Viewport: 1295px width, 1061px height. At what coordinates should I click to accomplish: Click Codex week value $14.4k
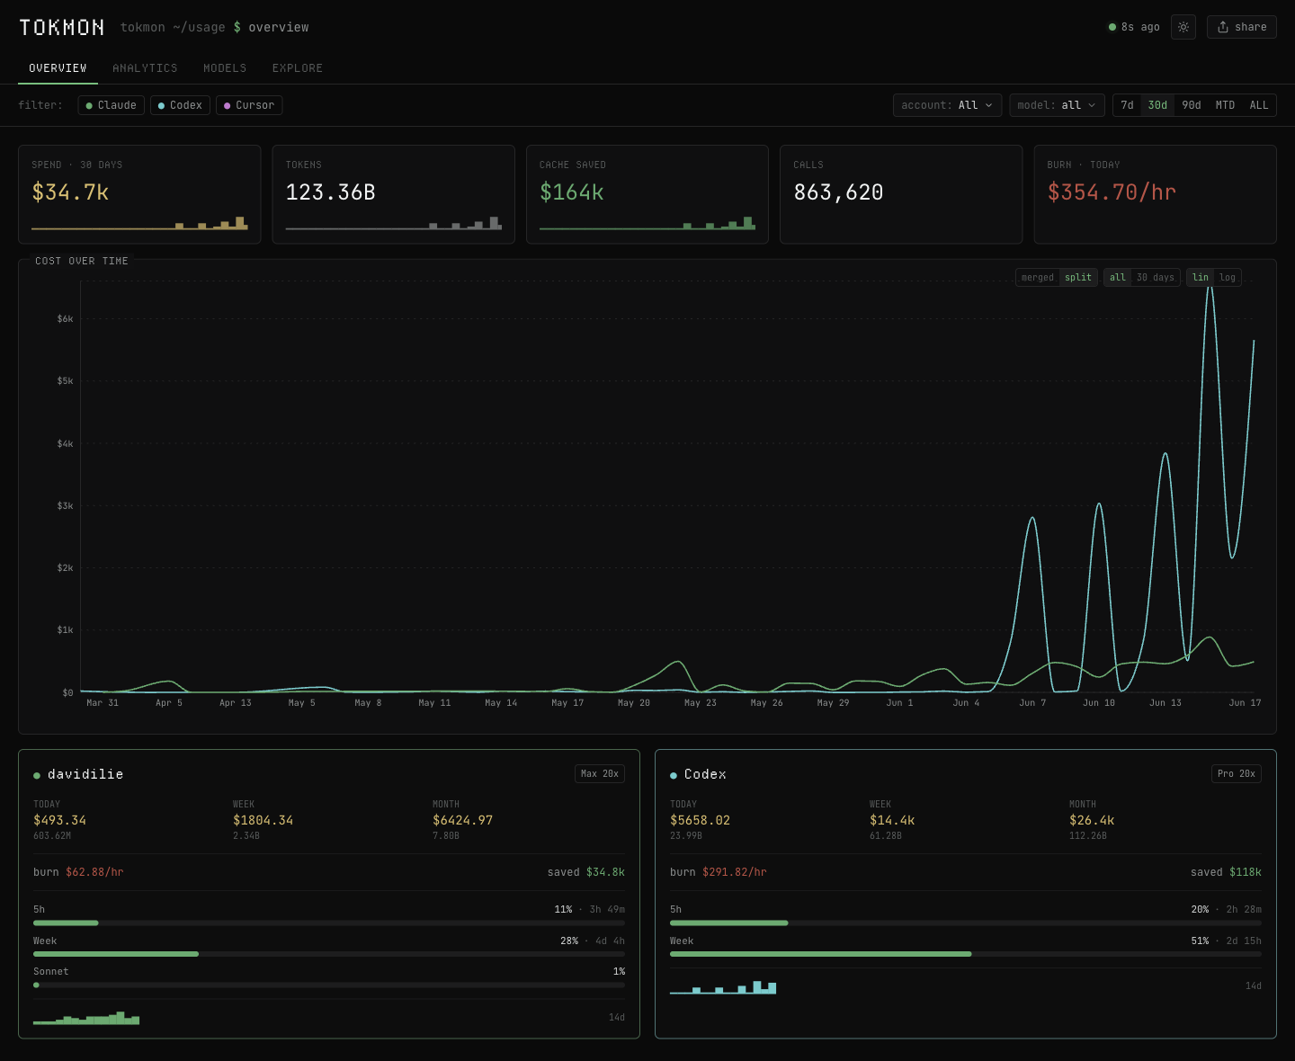pos(892,820)
